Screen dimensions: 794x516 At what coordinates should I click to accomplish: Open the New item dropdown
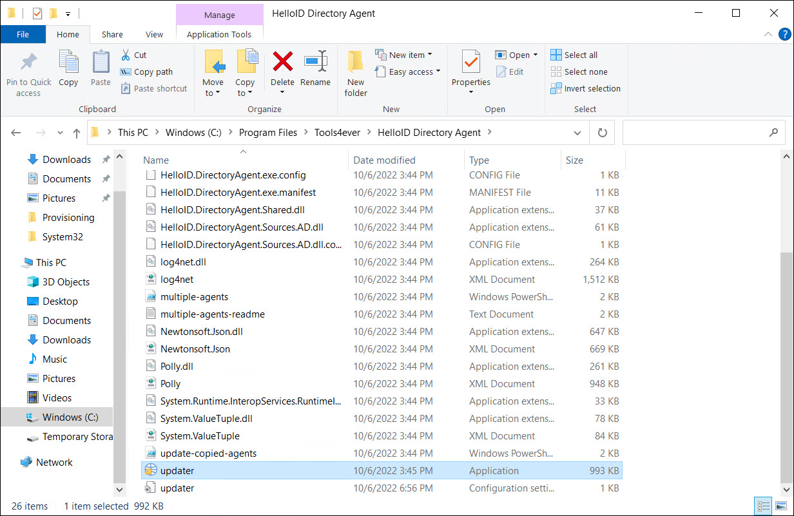click(x=404, y=55)
